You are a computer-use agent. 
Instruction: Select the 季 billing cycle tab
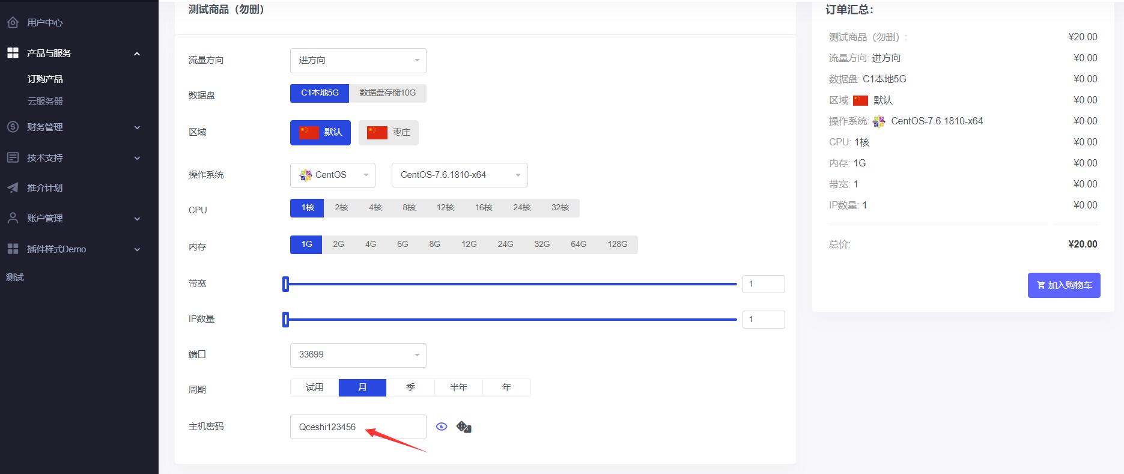[410, 387]
